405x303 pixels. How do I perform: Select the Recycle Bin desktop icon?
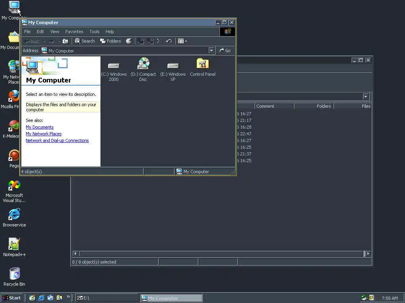click(x=14, y=277)
